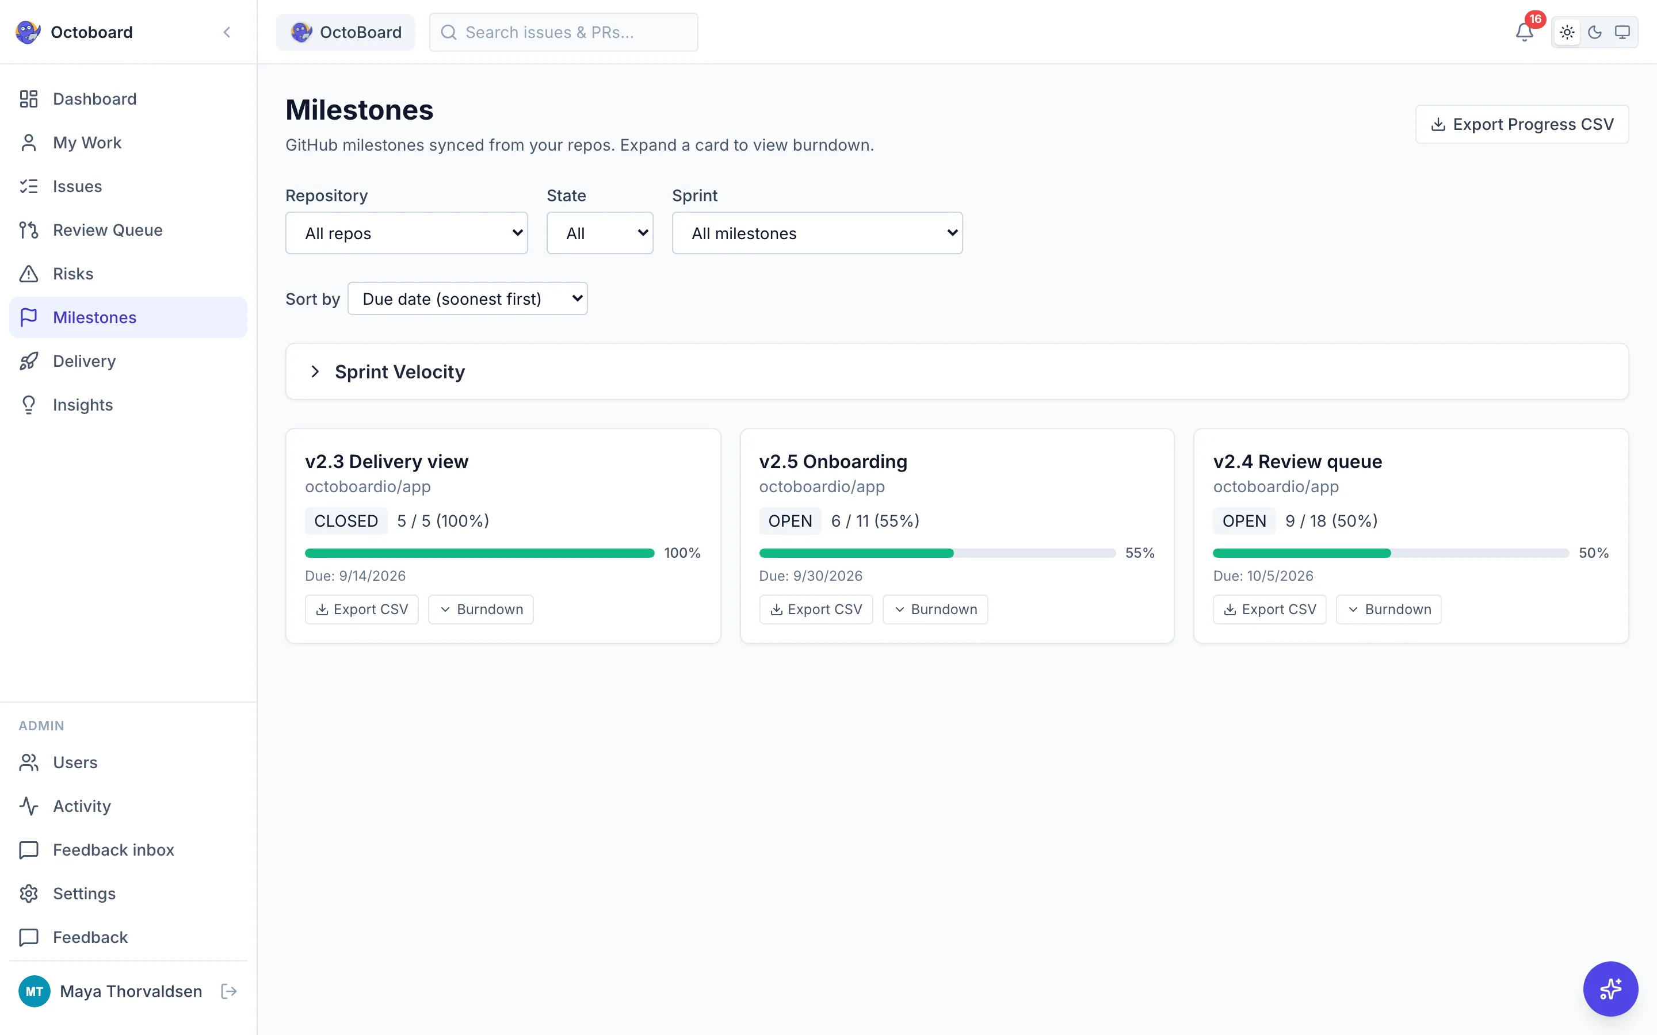Switch to light theme sun icon

tap(1567, 32)
